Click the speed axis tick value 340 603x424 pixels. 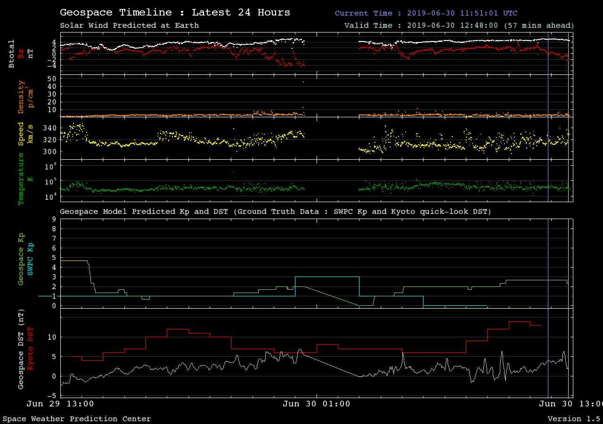[49, 128]
